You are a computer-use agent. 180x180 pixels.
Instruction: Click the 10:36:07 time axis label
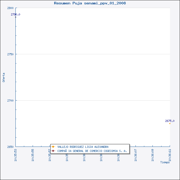pyautogui.click(x=136, y=155)
